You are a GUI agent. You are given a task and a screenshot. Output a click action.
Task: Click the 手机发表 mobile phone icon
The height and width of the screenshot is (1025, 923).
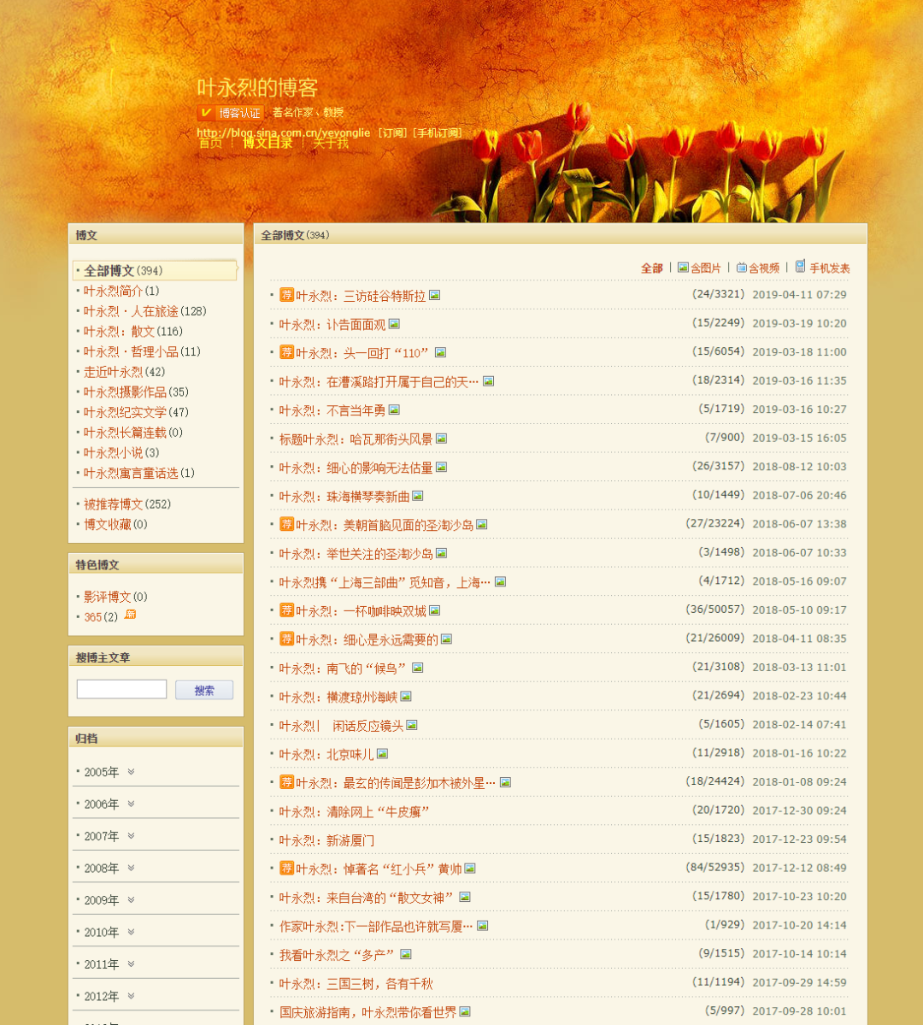point(801,266)
